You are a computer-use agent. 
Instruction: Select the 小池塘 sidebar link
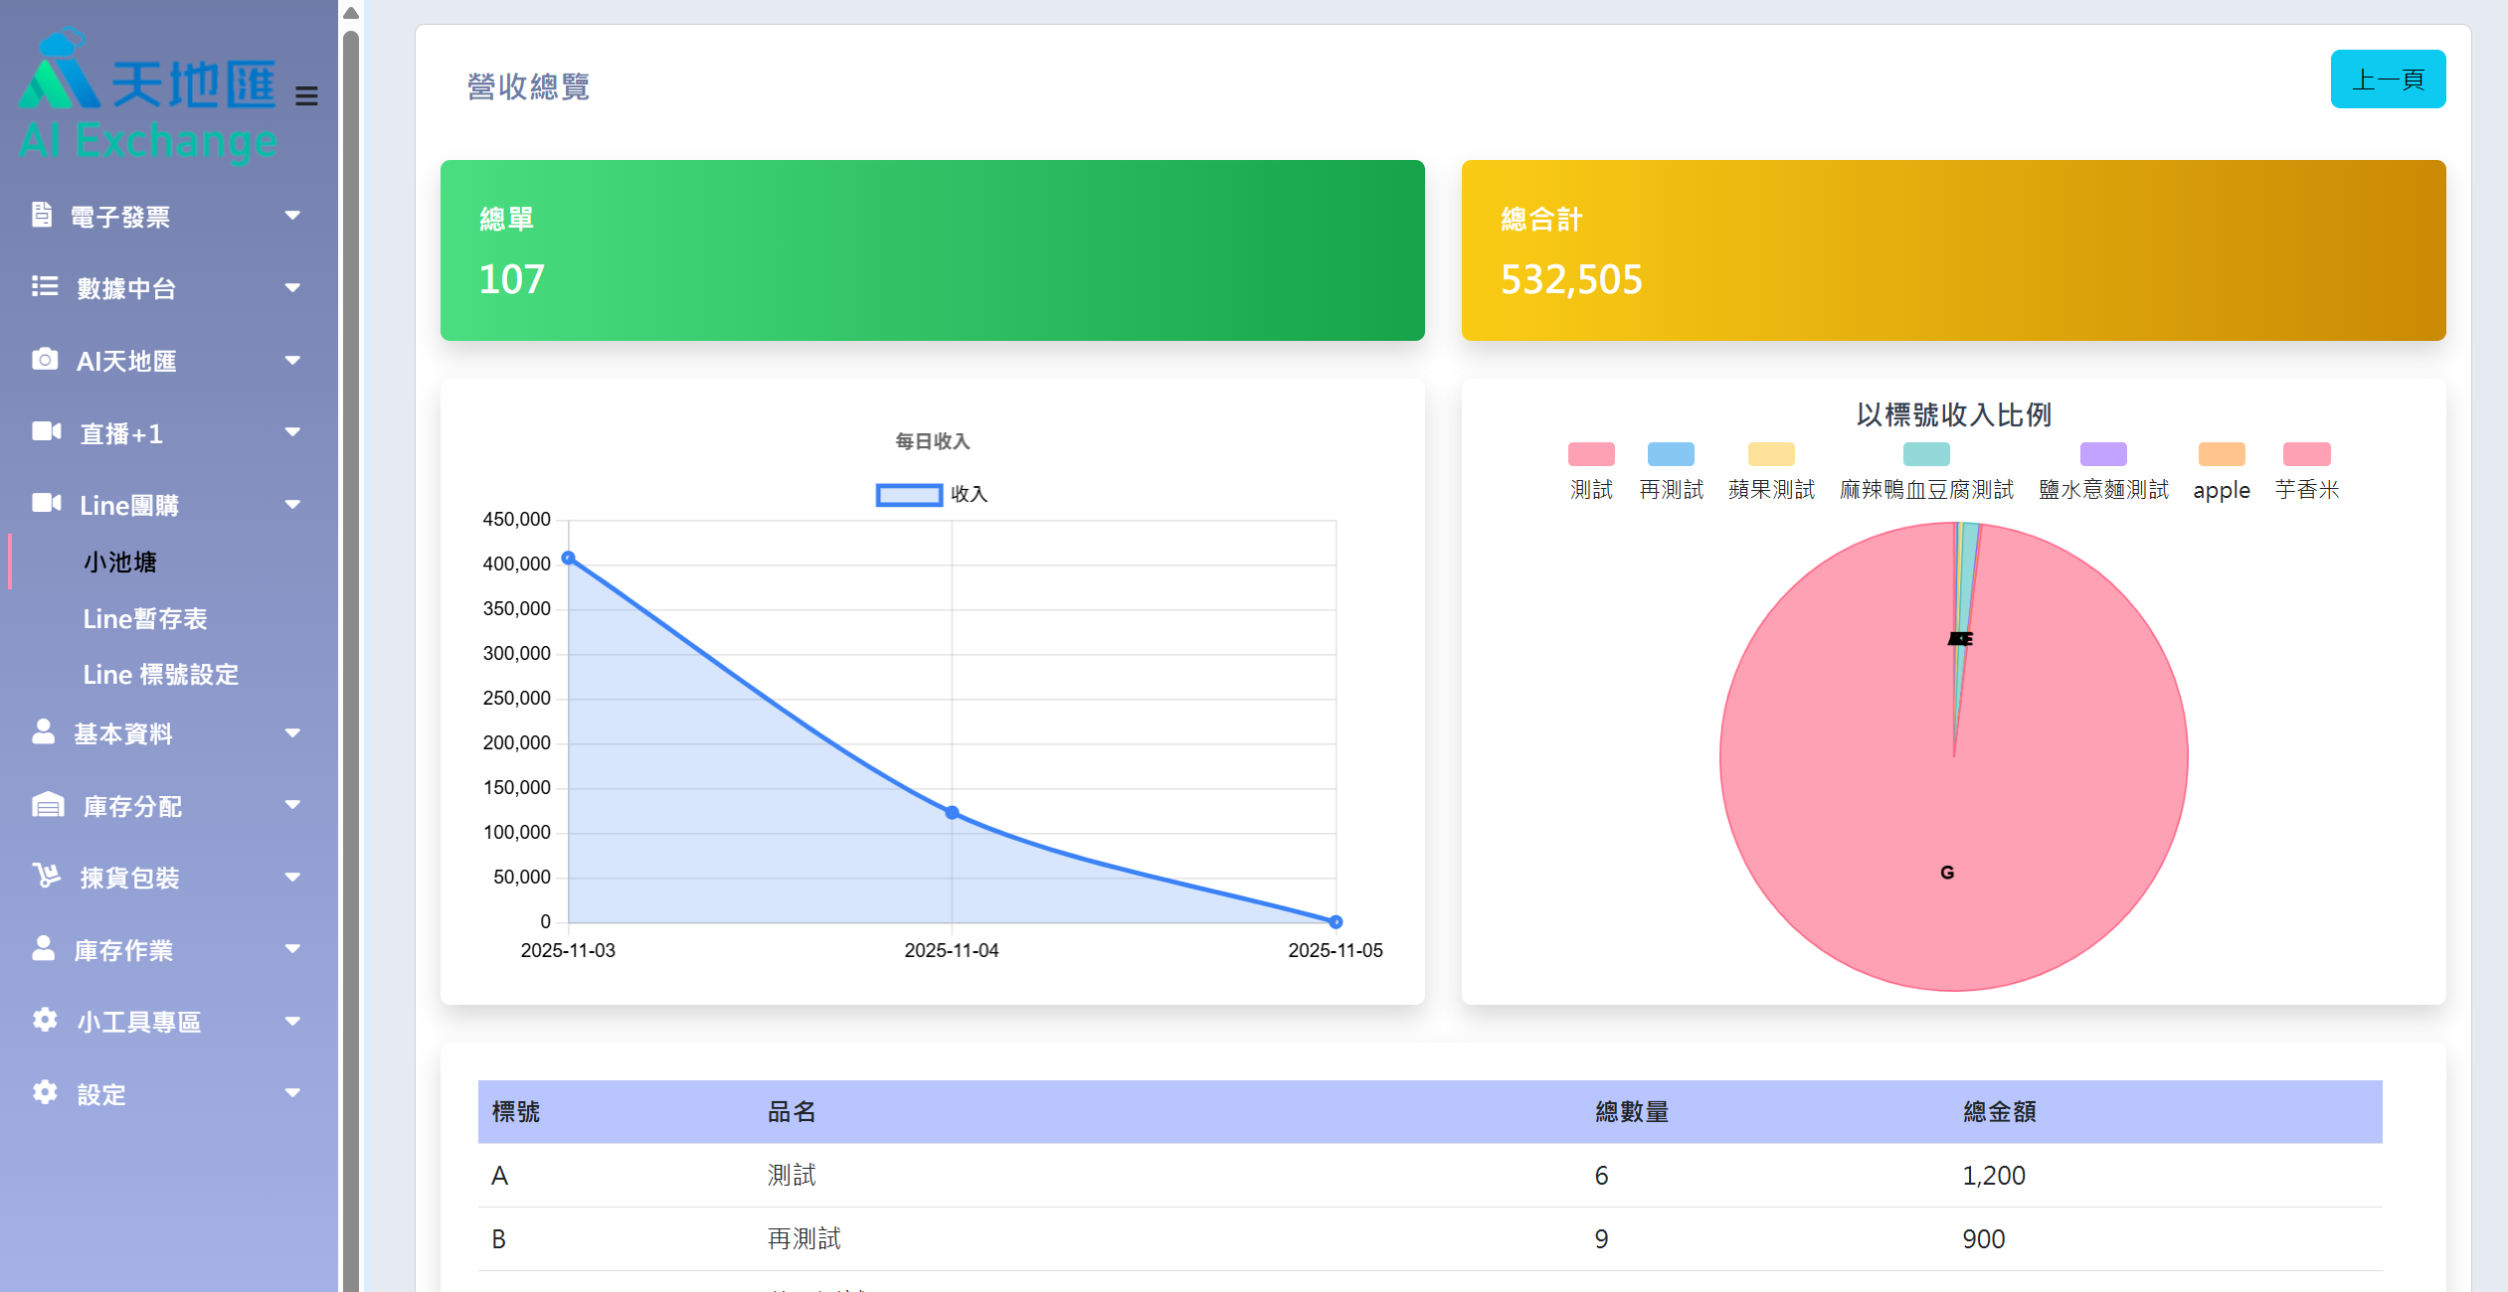pyautogui.click(x=120, y=563)
